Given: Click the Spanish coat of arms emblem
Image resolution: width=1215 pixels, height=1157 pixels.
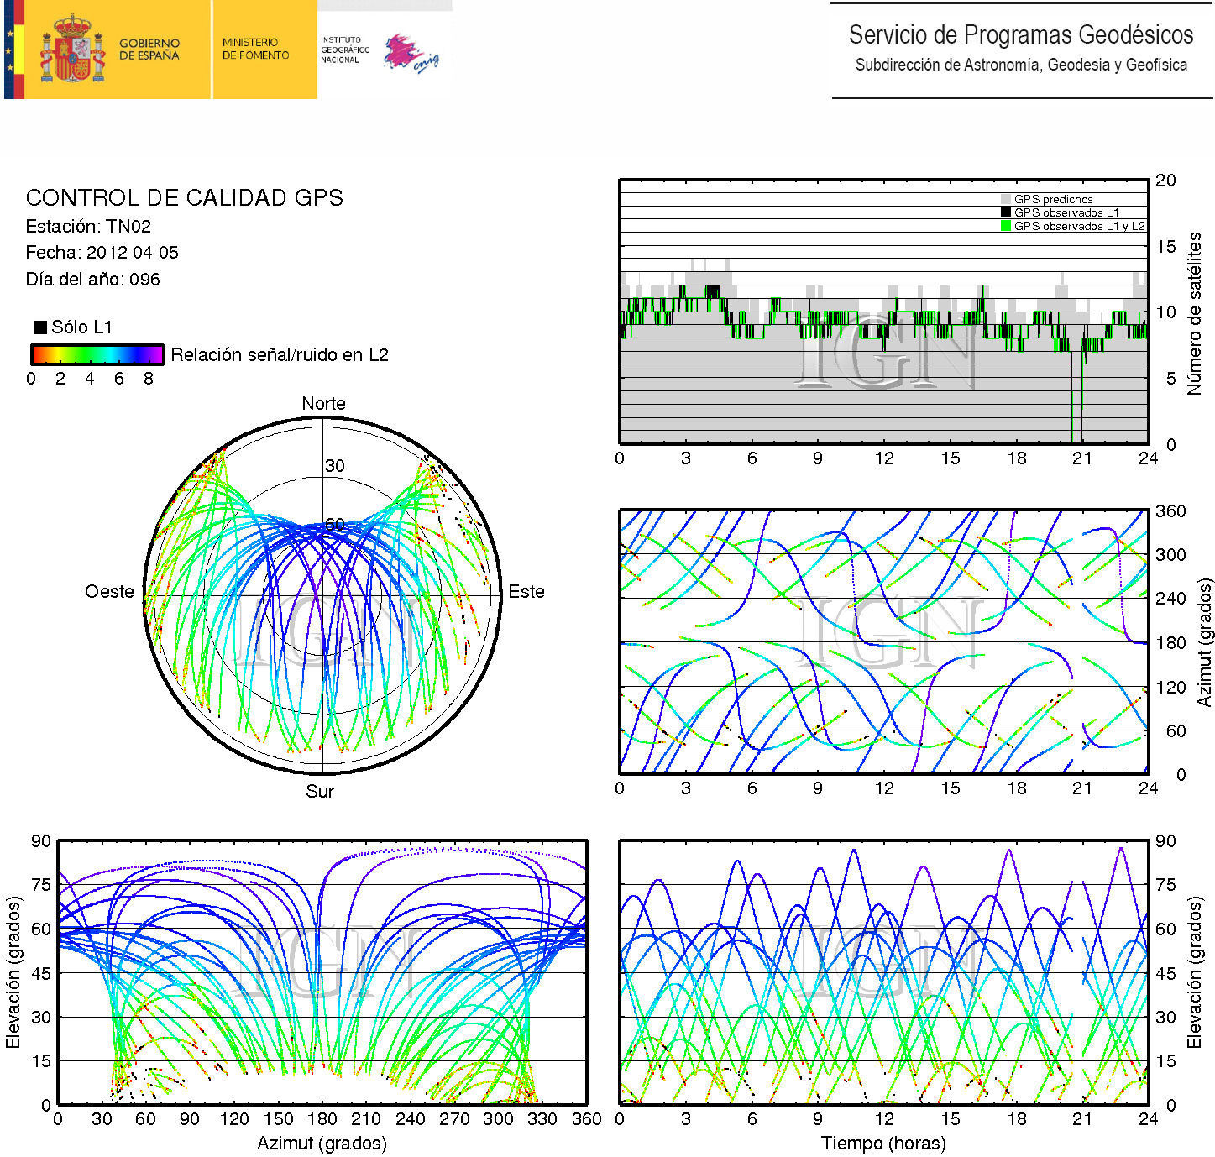Looking at the screenshot, I should tap(72, 49).
